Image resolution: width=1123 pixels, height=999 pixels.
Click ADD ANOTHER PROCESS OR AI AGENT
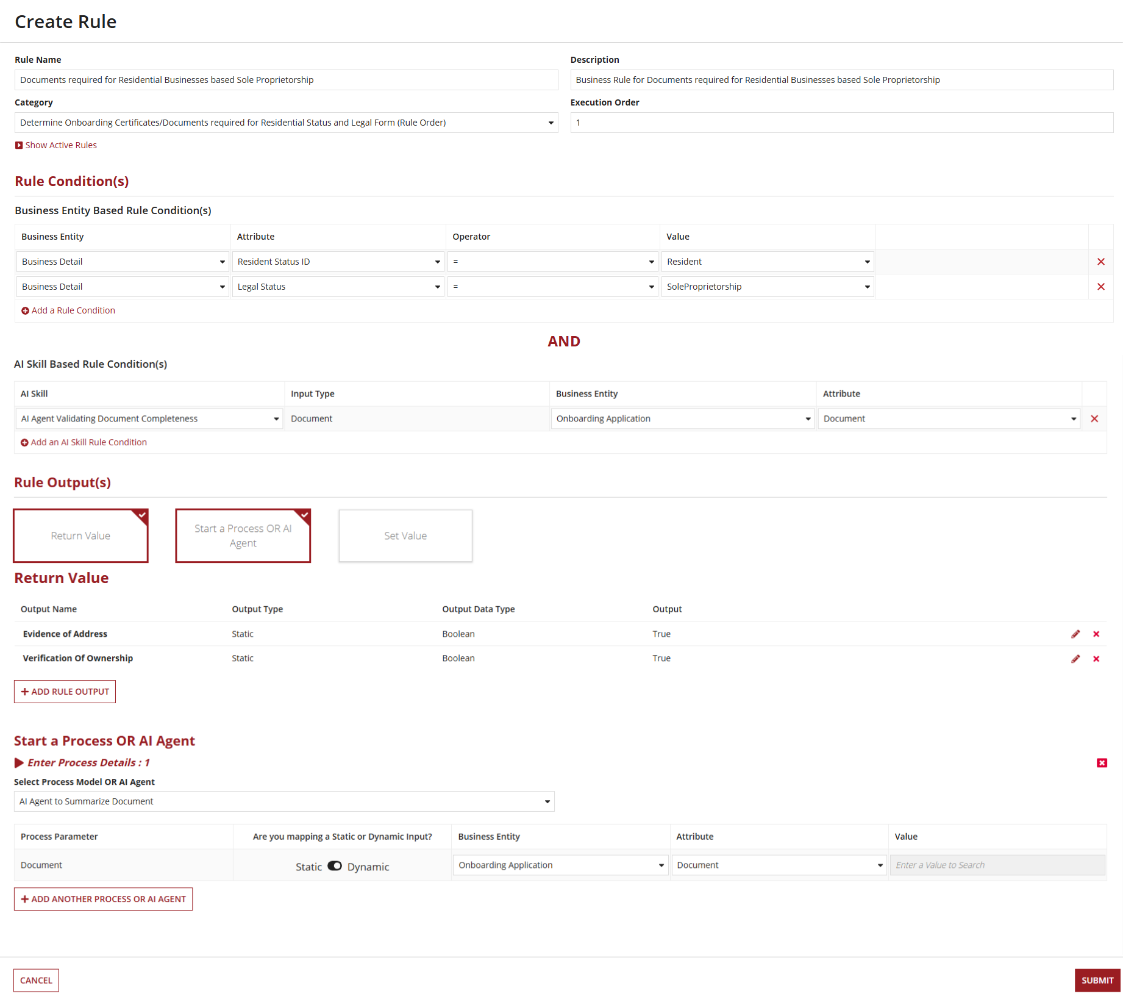tap(103, 899)
